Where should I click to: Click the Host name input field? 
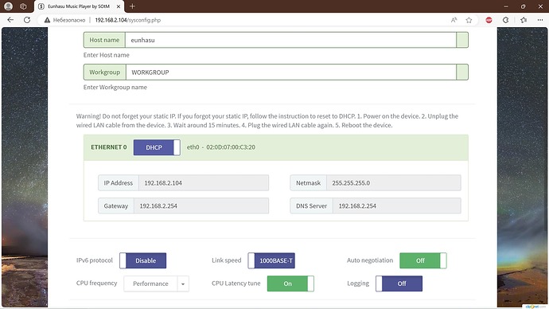[x=290, y=40]
